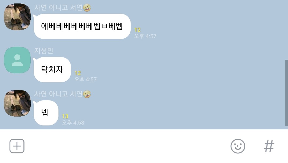
Task: Open the plus attachment menu
Action: click(x=17, y=146)
